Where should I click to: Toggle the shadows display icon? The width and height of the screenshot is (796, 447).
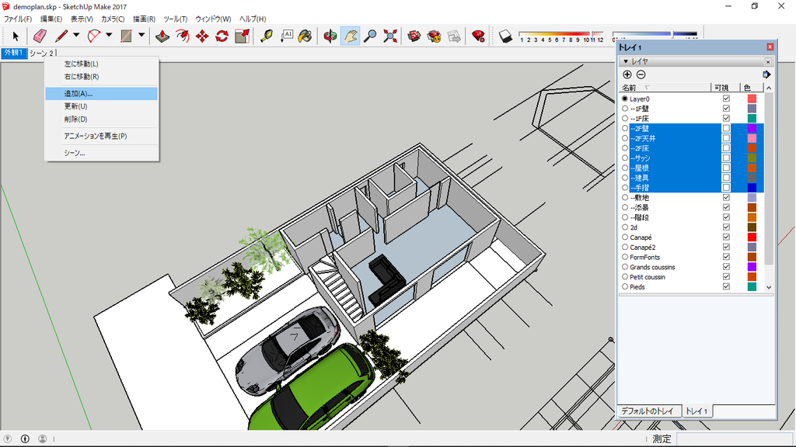(505, 36)
